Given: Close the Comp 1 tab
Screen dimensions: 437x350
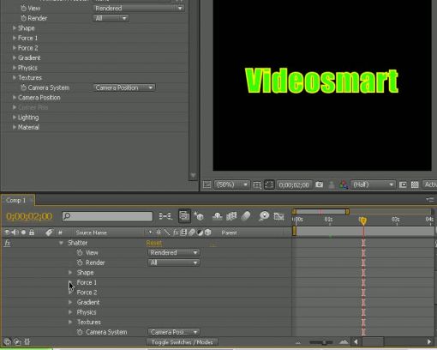Looking at the screenshot, I should [31, 200].
